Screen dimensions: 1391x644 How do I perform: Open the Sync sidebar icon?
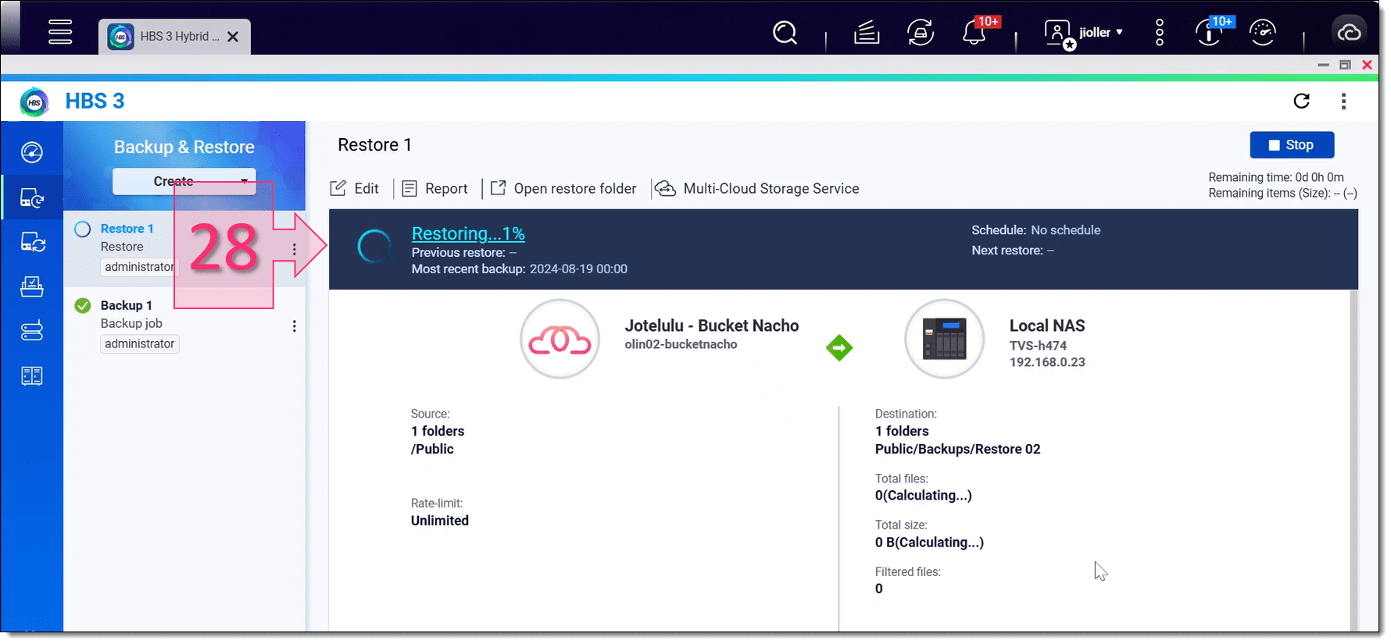32,242
